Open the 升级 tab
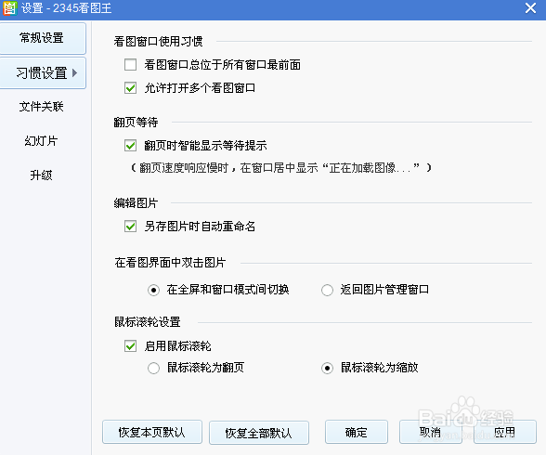 tap(41, 175)
